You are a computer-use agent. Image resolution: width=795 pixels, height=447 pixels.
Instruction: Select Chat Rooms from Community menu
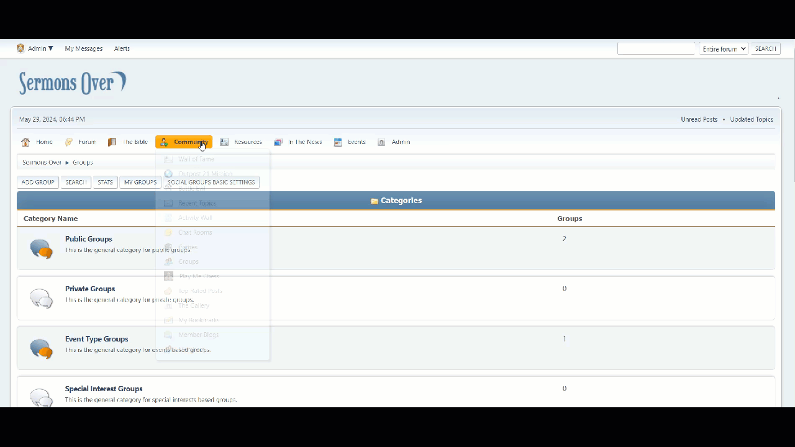point(195,232)
